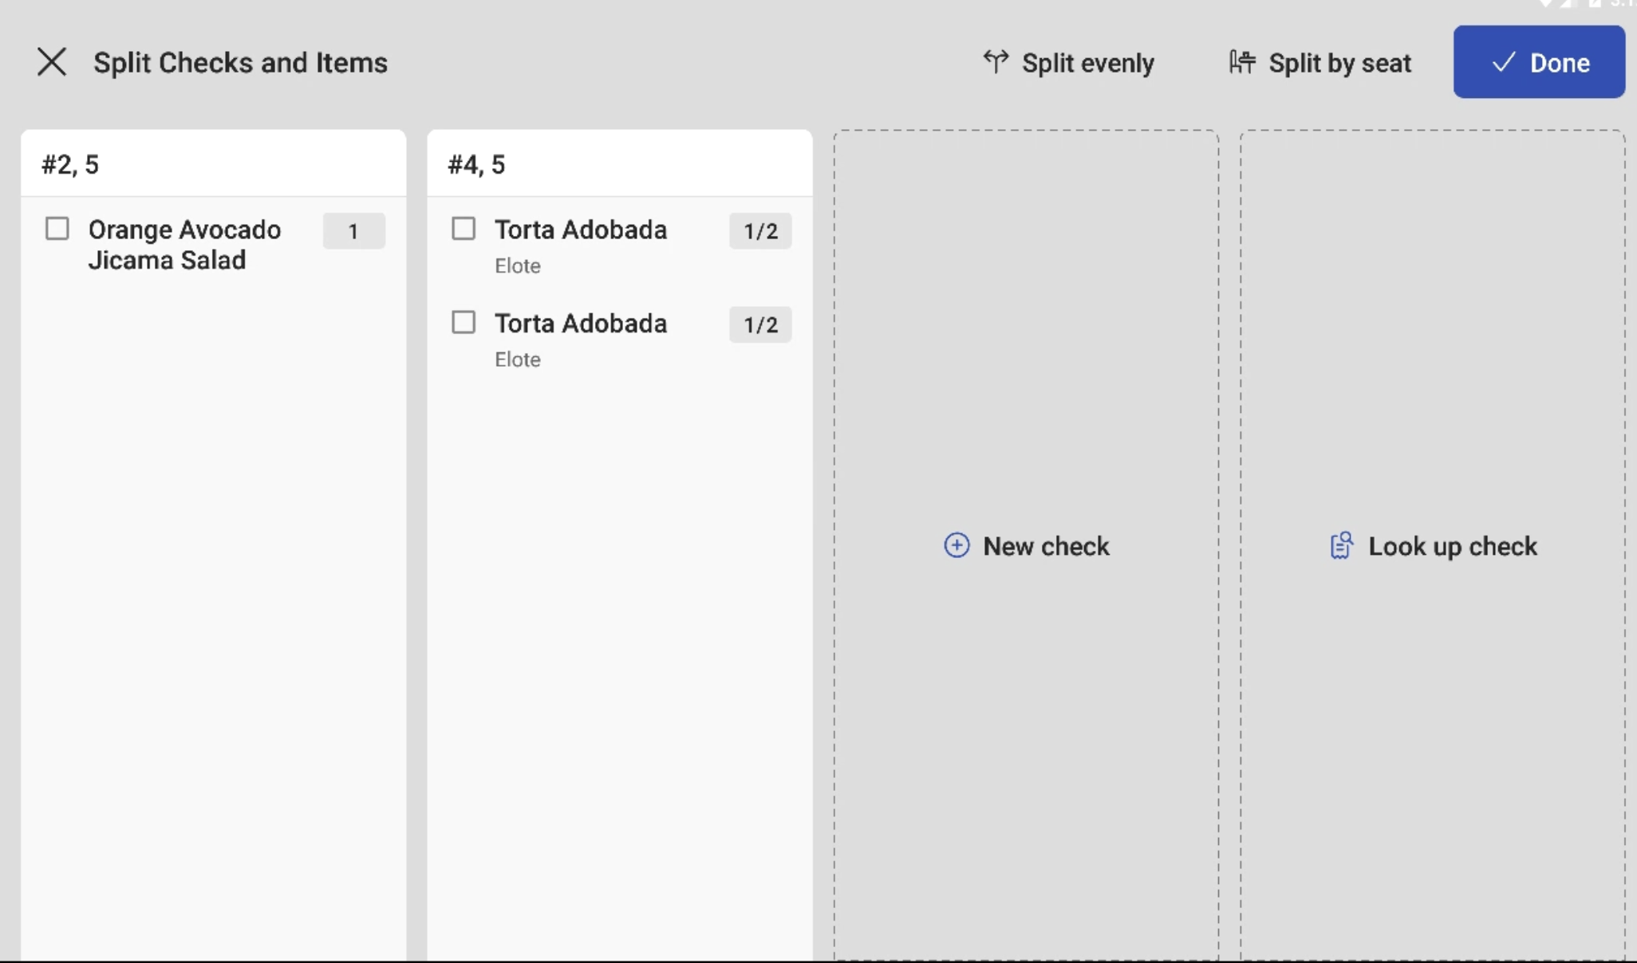Check the Orange Avocado Jicama Salad checkbox

coord(57,229)
